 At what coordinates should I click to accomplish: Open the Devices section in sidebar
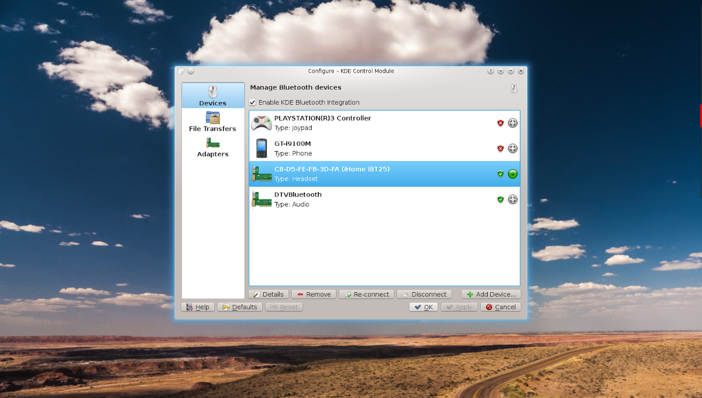point(213,95)
